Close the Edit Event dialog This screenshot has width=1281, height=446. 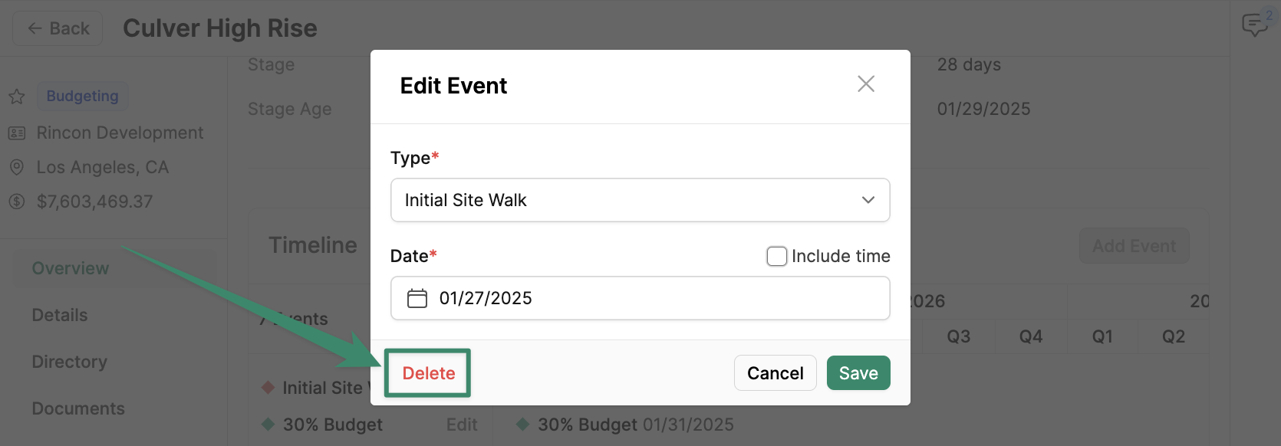point(866,84)
